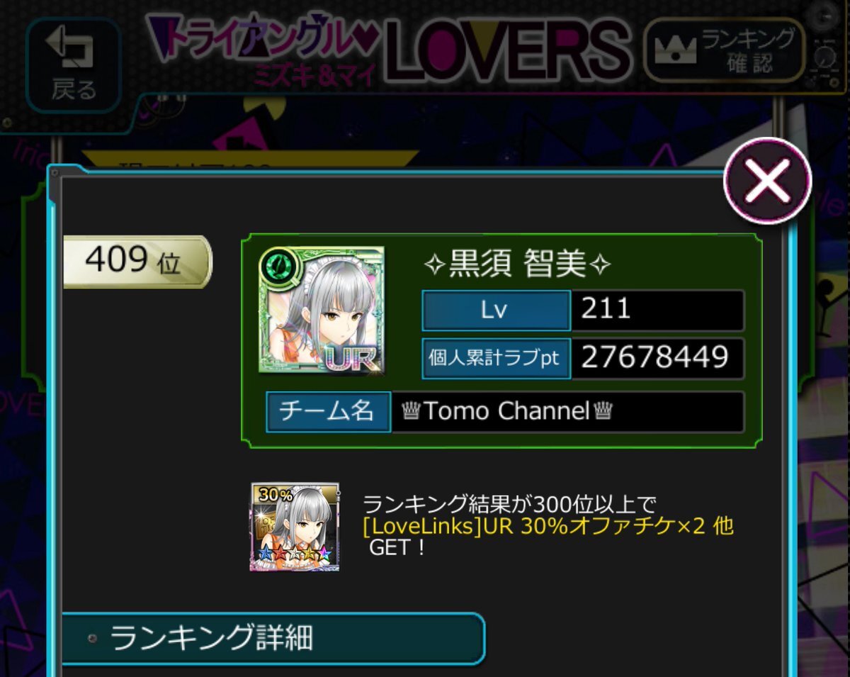Select the チーム名 label

click(328, 412)
